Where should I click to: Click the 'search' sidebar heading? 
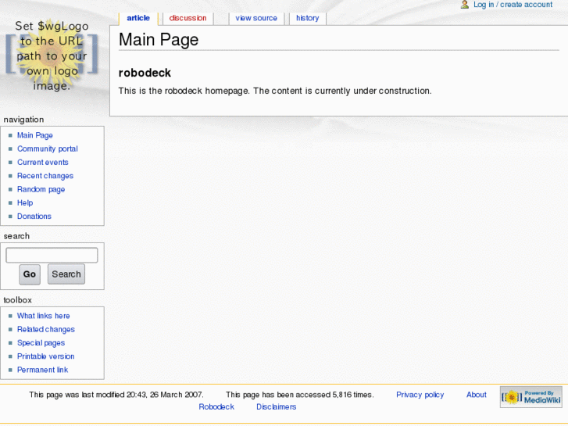pyautogui.click(x=16, y=236)
